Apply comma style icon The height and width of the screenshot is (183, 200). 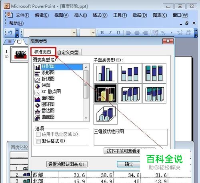coord(172,33)
